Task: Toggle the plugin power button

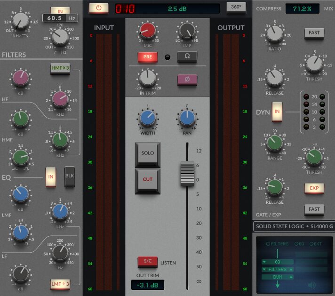Action: (98, 8)
